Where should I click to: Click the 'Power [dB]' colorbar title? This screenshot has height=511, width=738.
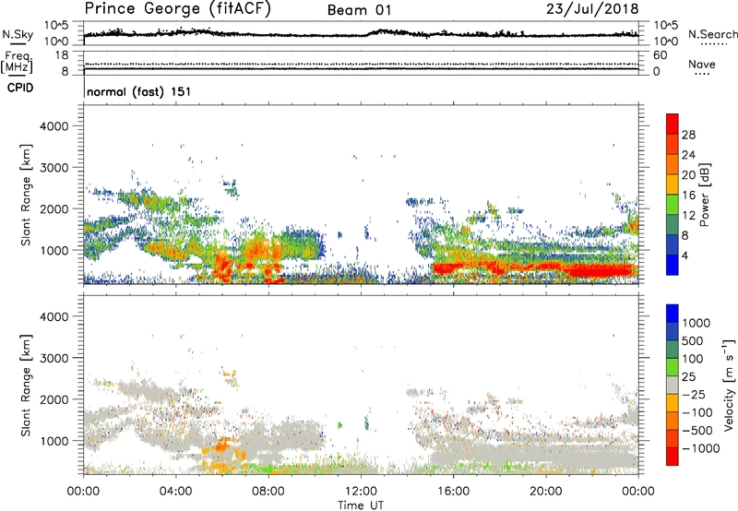[x=704, y=195]
